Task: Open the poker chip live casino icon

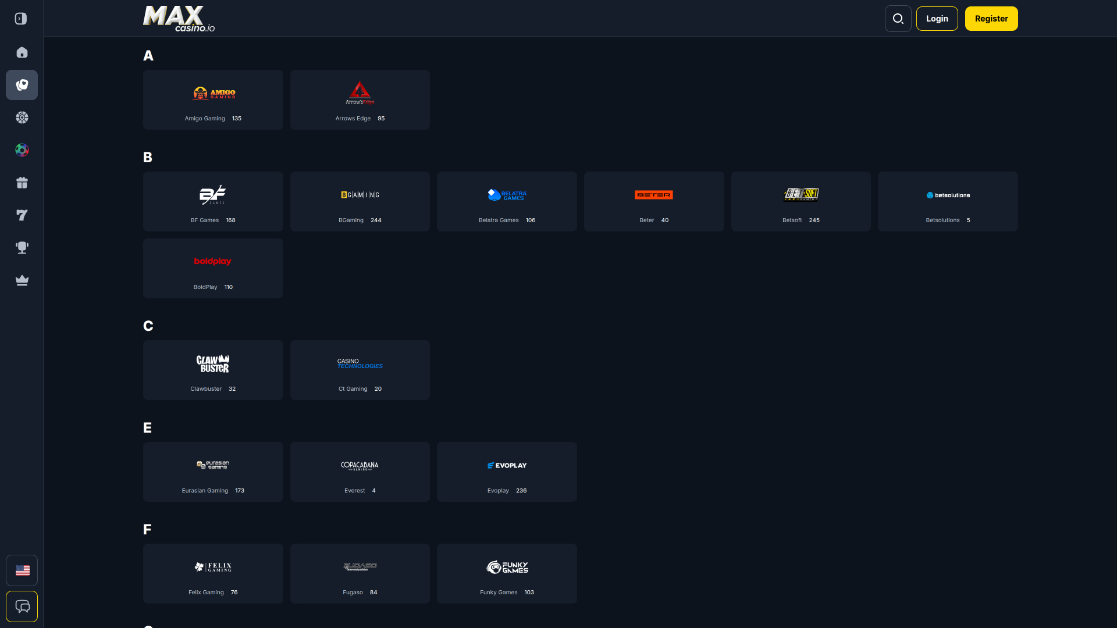Action: 22,117
